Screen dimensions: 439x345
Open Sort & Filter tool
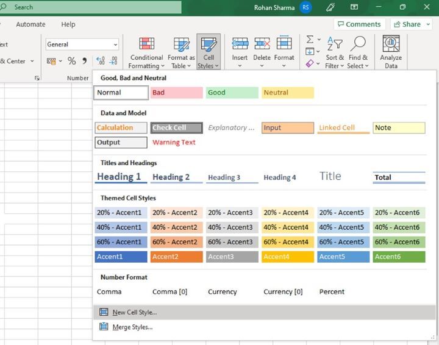pos(335,52)
